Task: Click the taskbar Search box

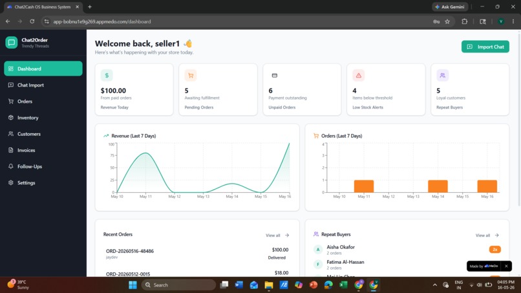Action: [178, 285]
